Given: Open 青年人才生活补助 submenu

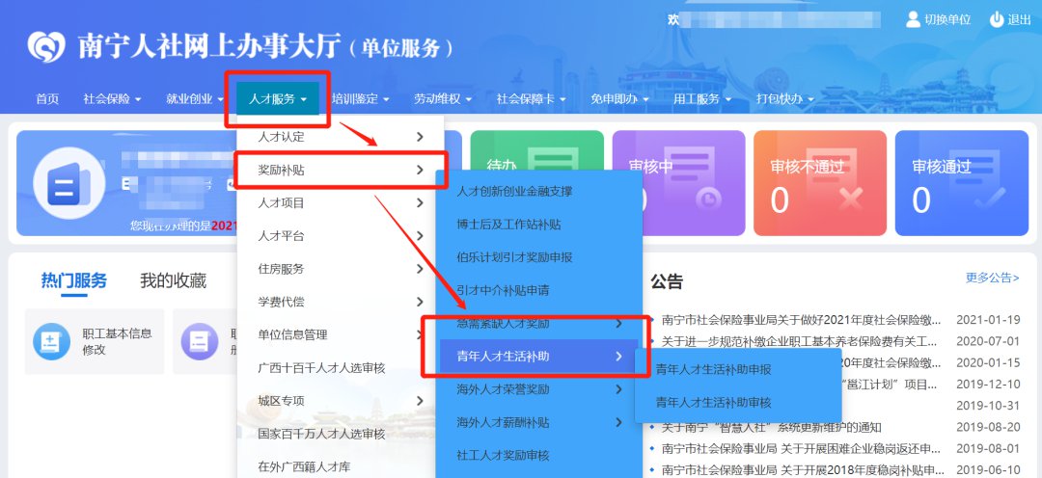Looking at the screenshot, I should click(x=539, y=357).
